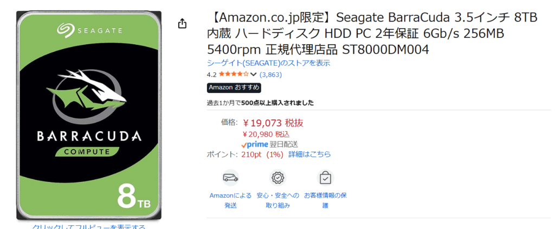Screen dimensions: 555x229
Task: Open the Amazonによる発送 link
Action: point(230,200)
